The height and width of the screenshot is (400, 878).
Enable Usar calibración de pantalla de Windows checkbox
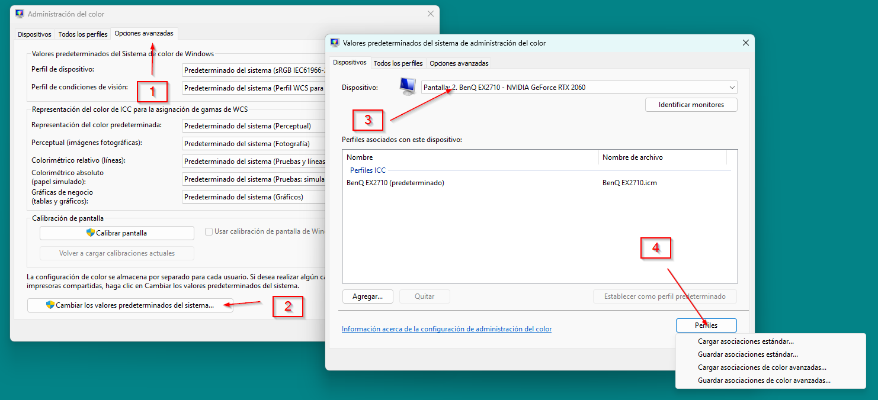click(x=209, y=232)
